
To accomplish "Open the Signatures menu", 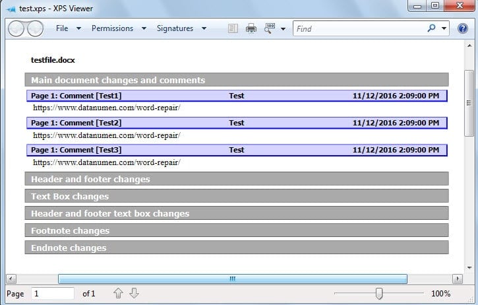I will (x=175, y=28).
